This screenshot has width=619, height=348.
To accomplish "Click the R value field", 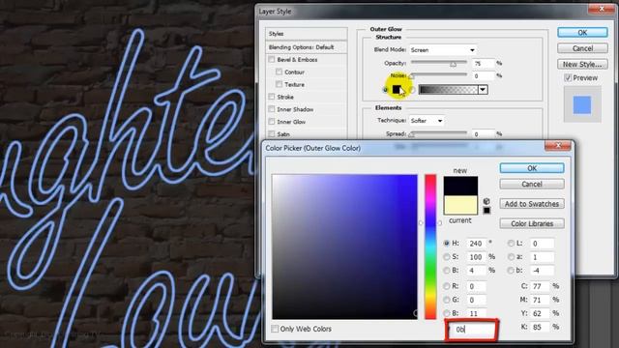I will (x=476, y=286).
